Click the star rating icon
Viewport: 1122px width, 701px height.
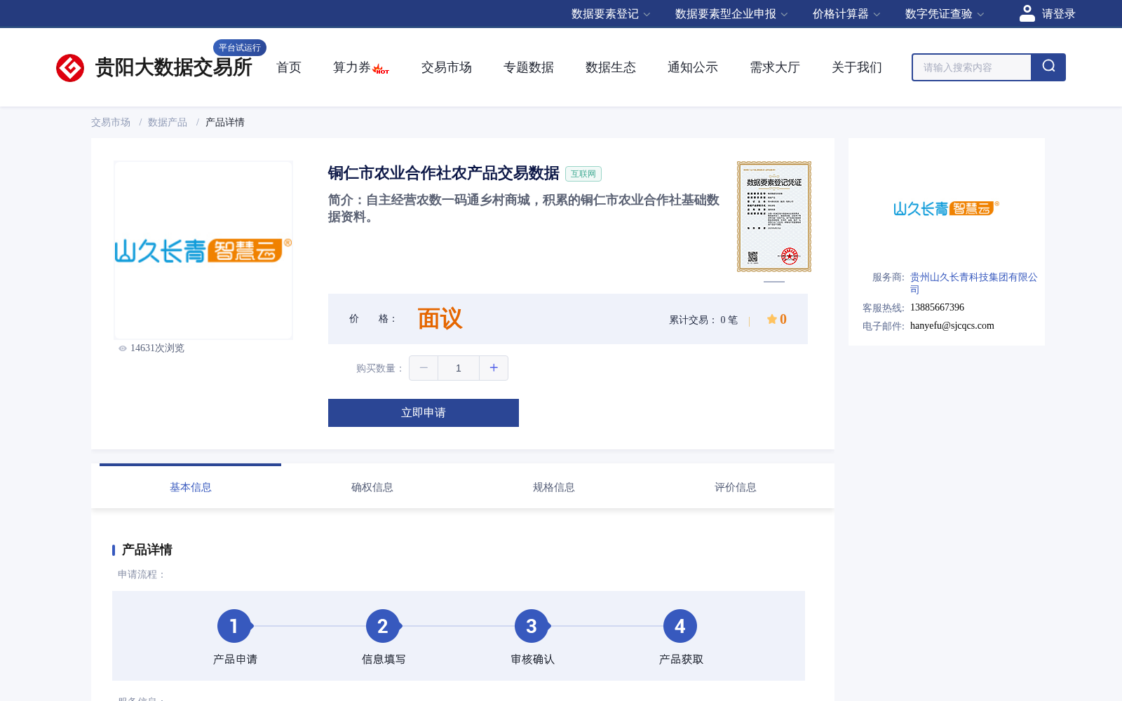pyautogui.click(x=771, y=319)
